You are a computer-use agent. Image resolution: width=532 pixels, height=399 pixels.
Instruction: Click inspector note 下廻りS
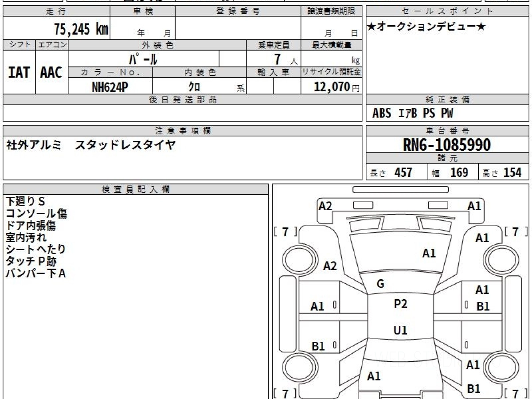tap(25, 201)
